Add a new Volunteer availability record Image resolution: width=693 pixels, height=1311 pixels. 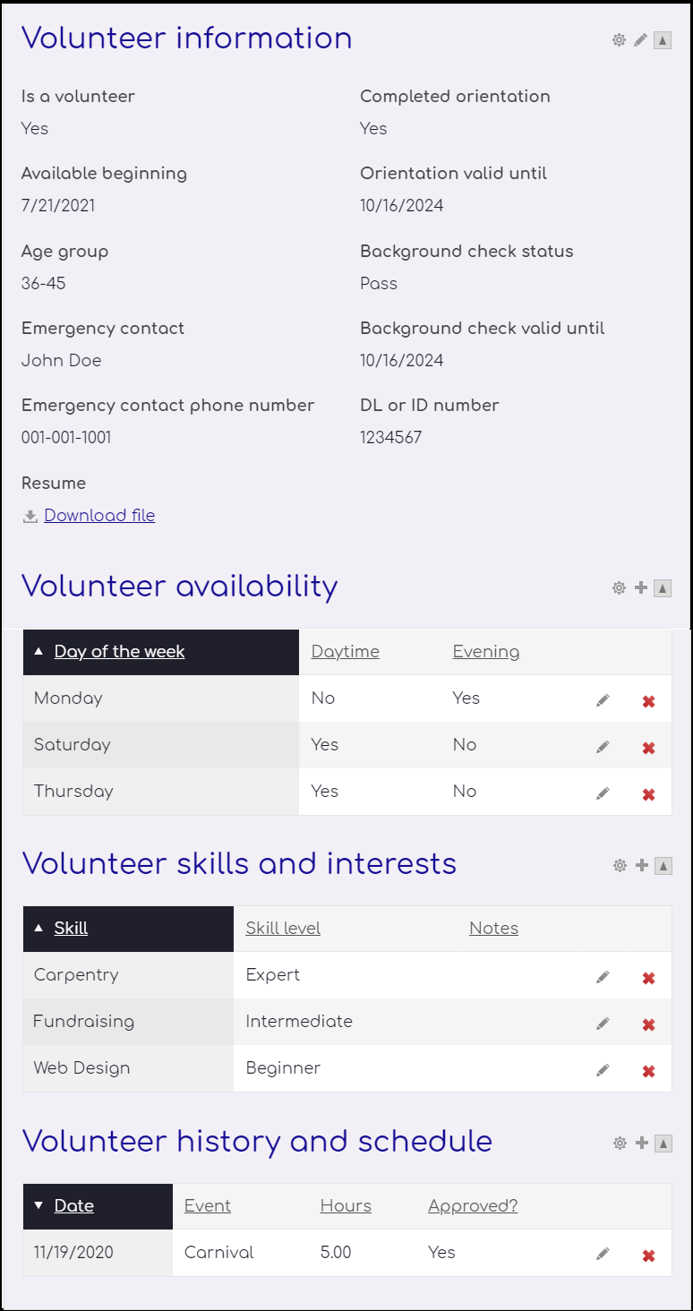(640, 588)
